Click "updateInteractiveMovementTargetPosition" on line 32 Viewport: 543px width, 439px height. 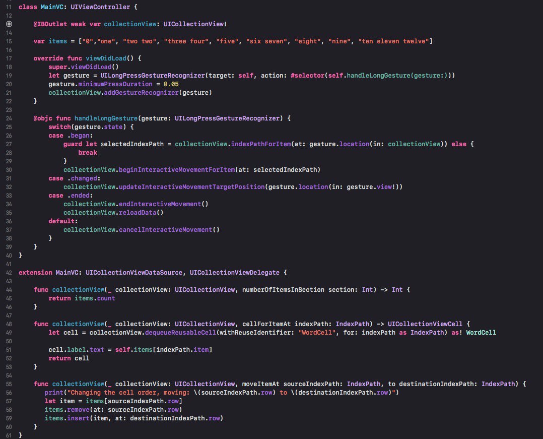pyautogui.click(x=191, y=187)
